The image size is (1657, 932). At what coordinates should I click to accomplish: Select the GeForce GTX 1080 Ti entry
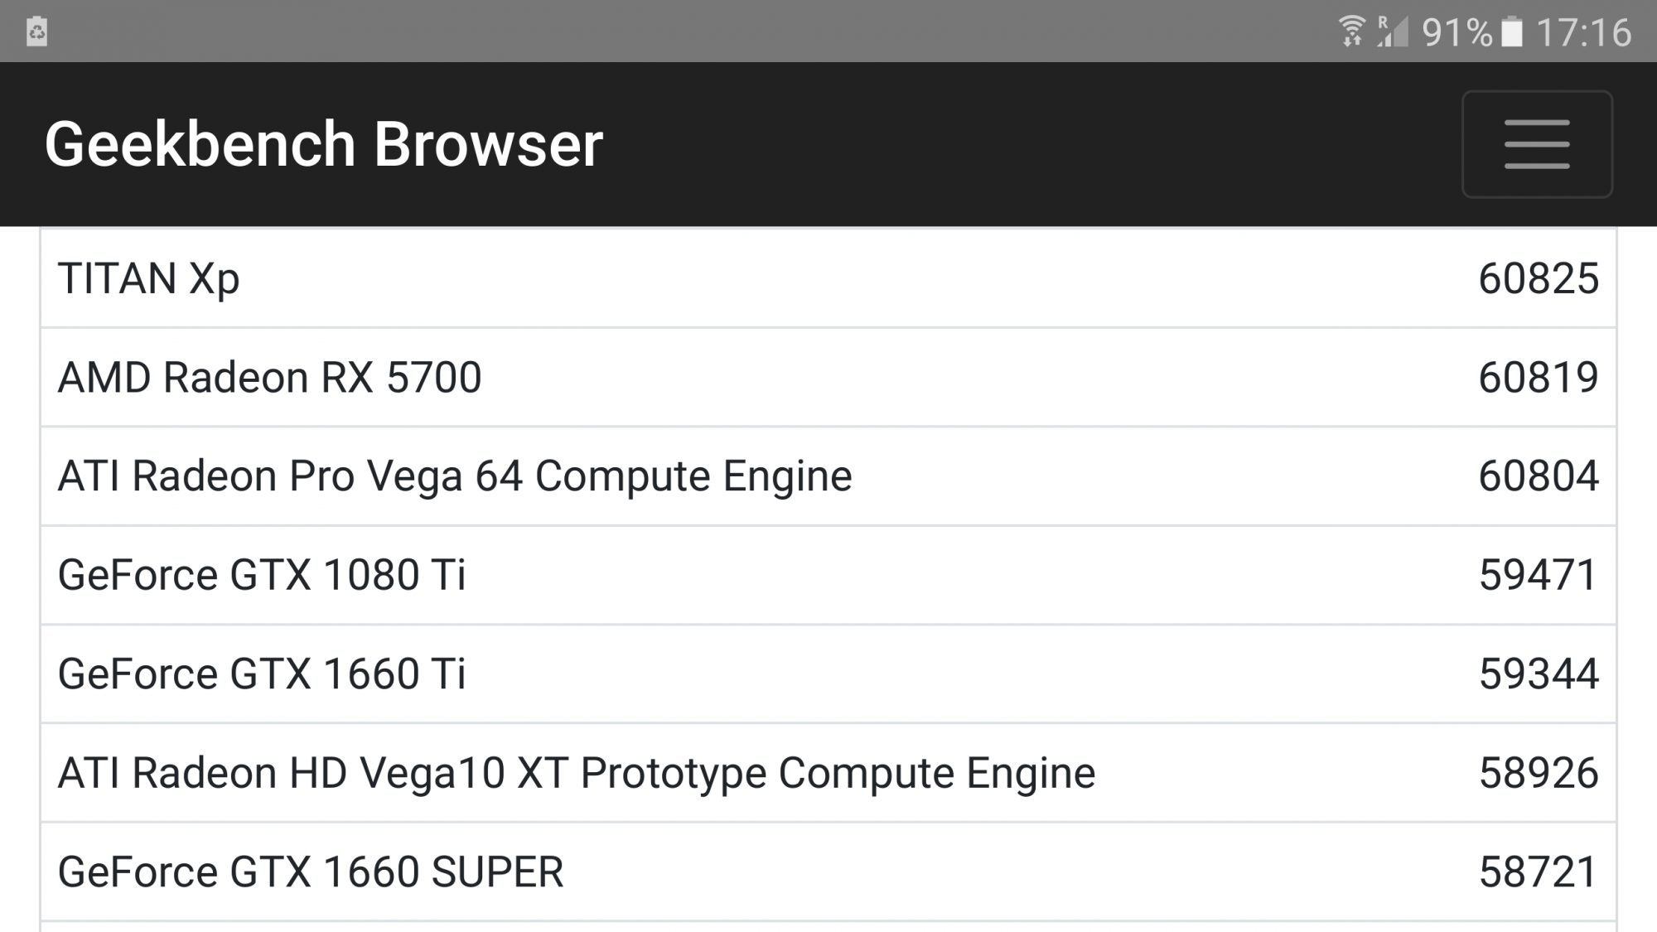262,575
